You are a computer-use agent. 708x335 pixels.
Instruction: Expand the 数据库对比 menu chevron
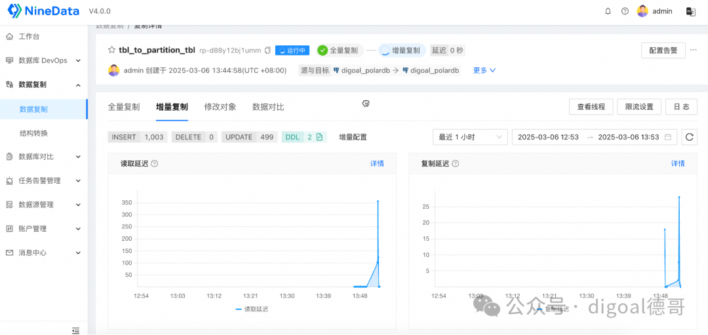(78, 157)
